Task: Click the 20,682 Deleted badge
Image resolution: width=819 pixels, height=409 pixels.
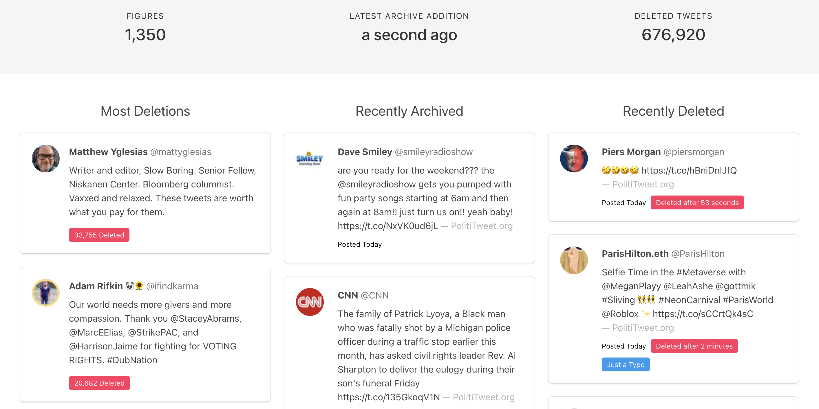Action: click(100, 383)
